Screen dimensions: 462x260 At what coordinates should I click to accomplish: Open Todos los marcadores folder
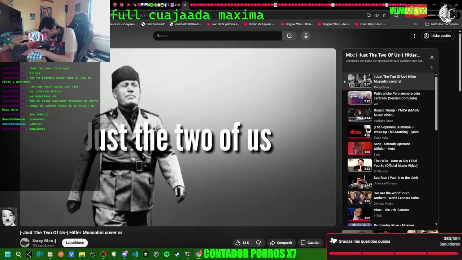click(442, 24)
